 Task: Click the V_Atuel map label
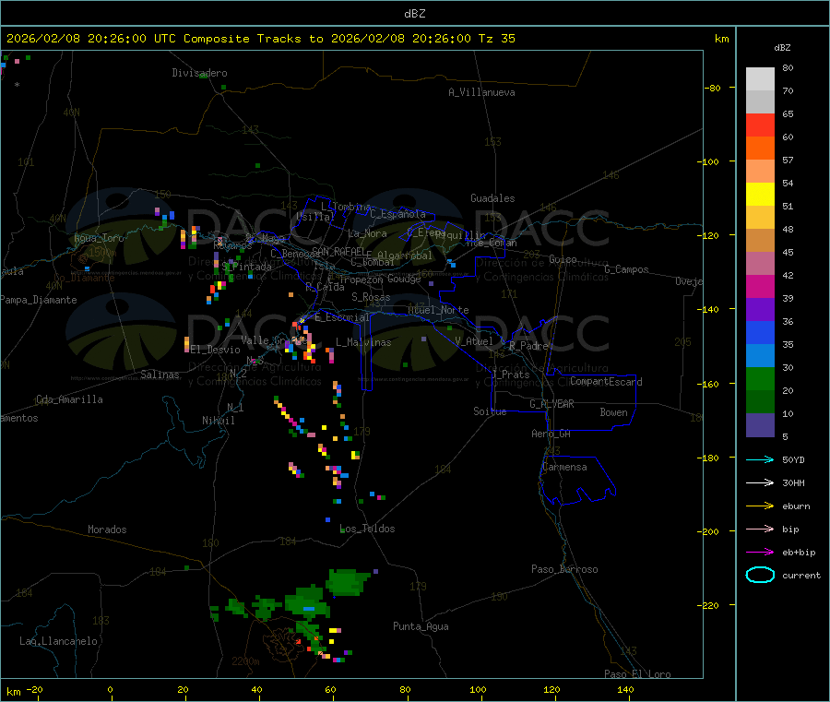click(x=474, y=341)
